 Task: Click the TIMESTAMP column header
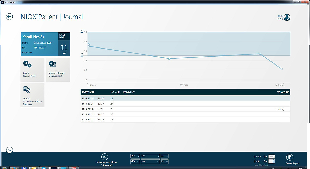coord(88,92)
